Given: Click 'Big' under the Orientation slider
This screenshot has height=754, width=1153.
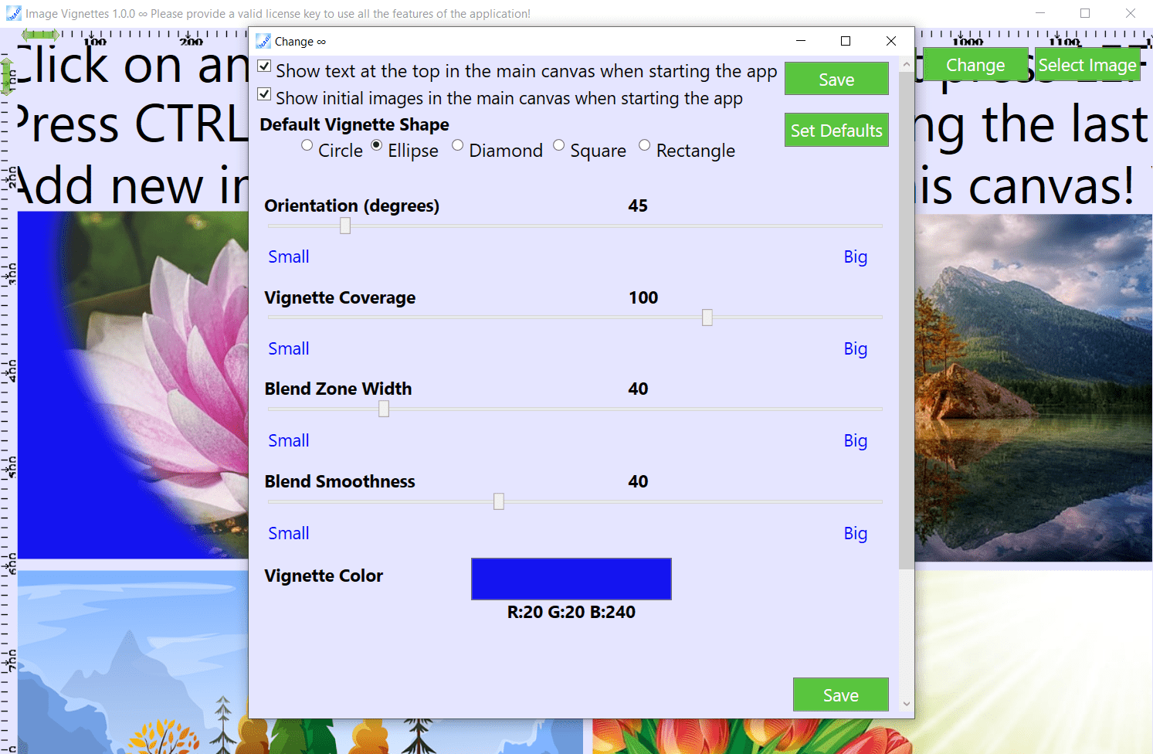Looking at the screenshot, I should [x=856, y=256].
